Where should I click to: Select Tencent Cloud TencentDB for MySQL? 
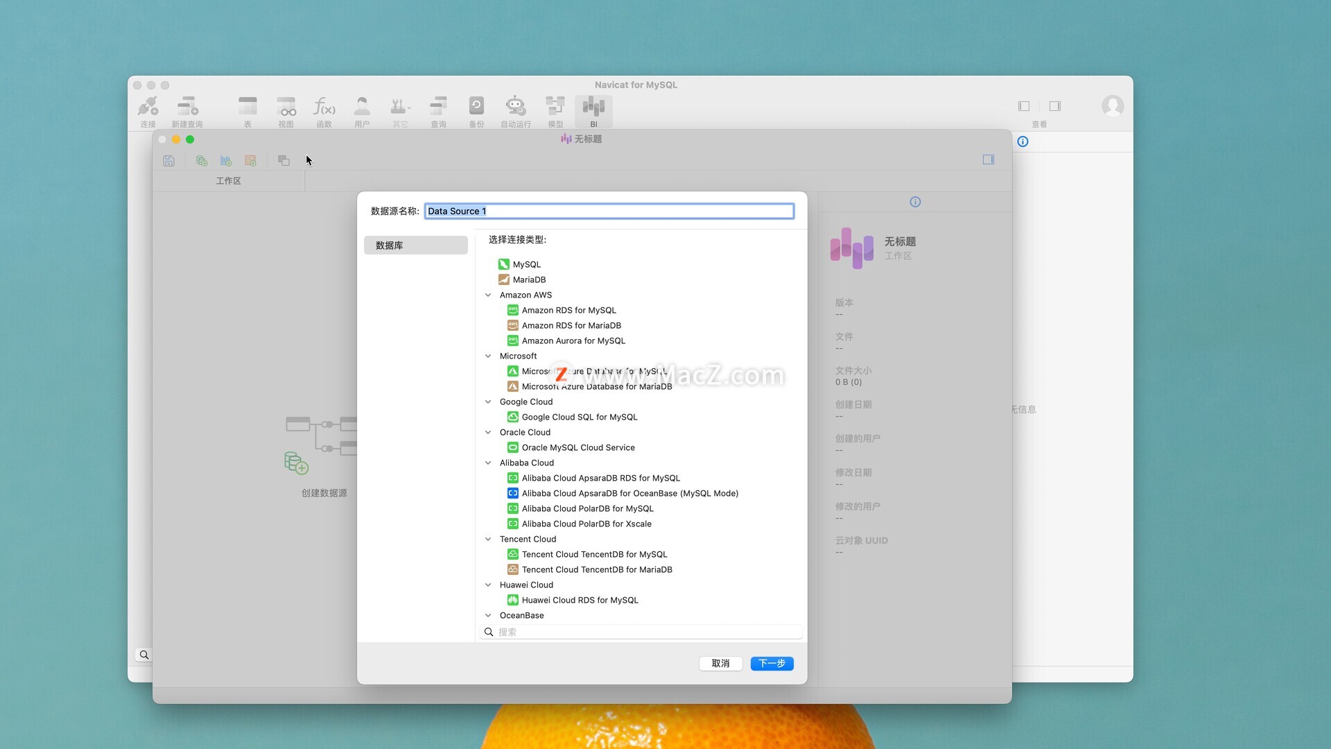click(x=587, y=554)
